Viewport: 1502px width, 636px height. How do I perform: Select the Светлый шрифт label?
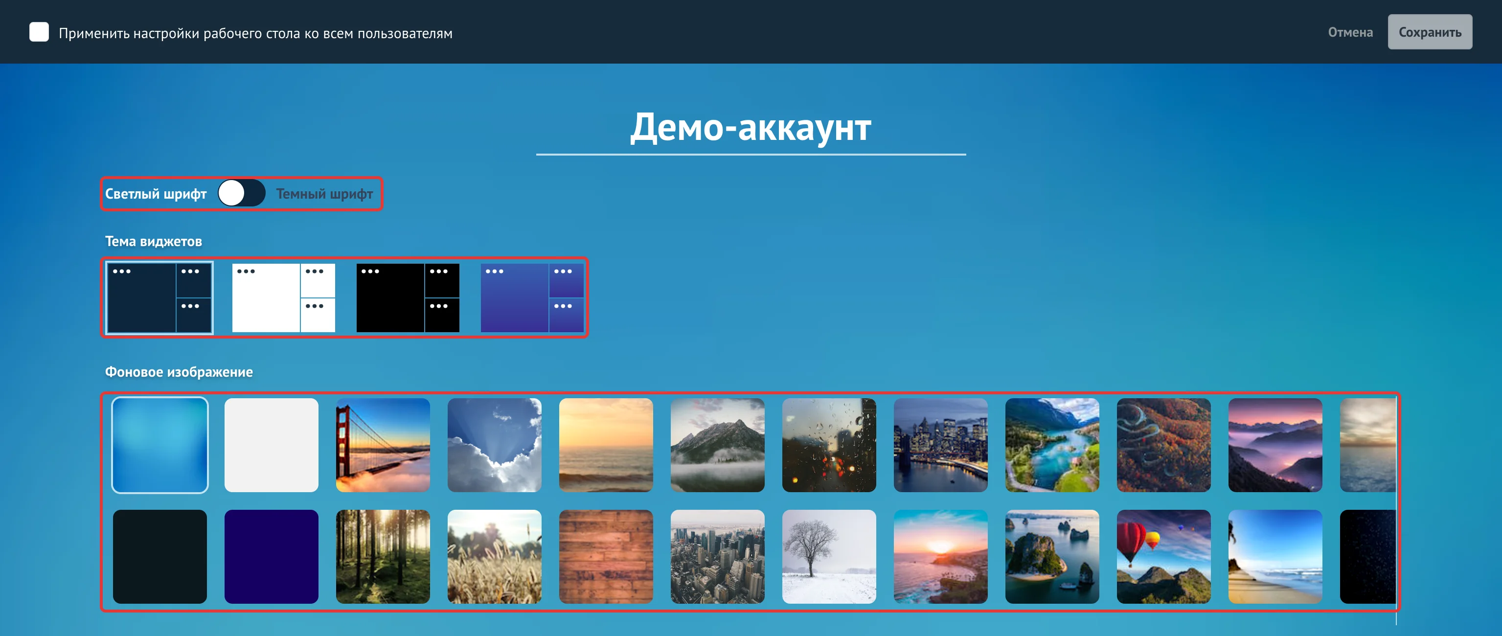(156, 194)
